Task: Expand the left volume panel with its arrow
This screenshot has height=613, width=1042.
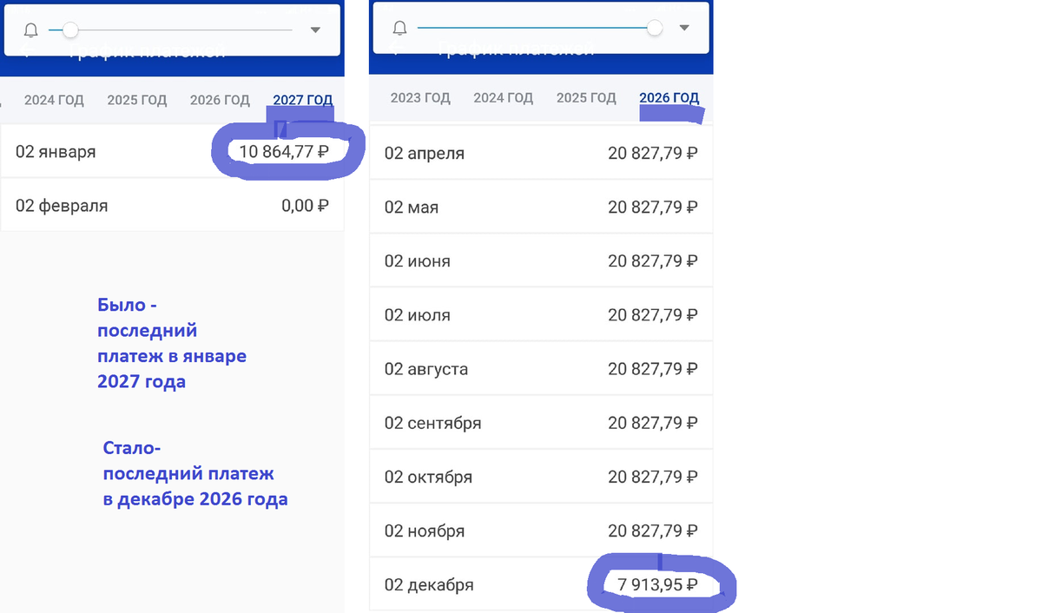Action: pyautogui.click(x=314, y=29)
